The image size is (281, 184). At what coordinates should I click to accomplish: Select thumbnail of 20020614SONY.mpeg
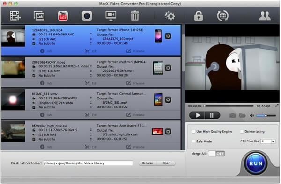[13, 68]
